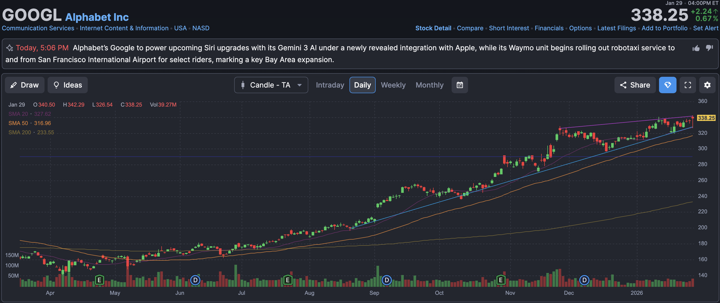The width and height of the screenshot is (720, 303).
Task: Open the calendar date range picker
Action: coord(460,85)
